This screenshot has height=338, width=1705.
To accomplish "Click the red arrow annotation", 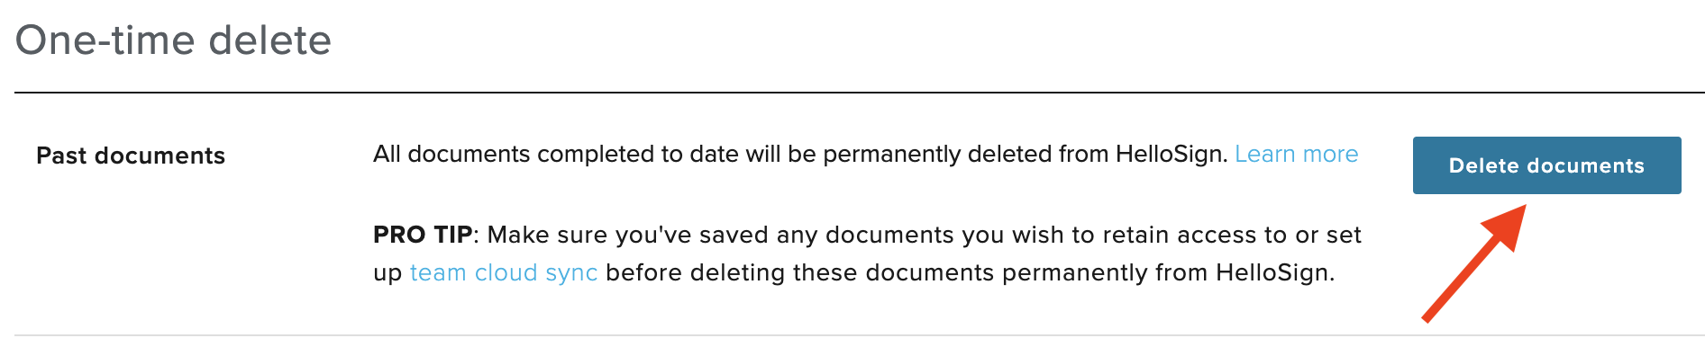I will coord(1474,262).
